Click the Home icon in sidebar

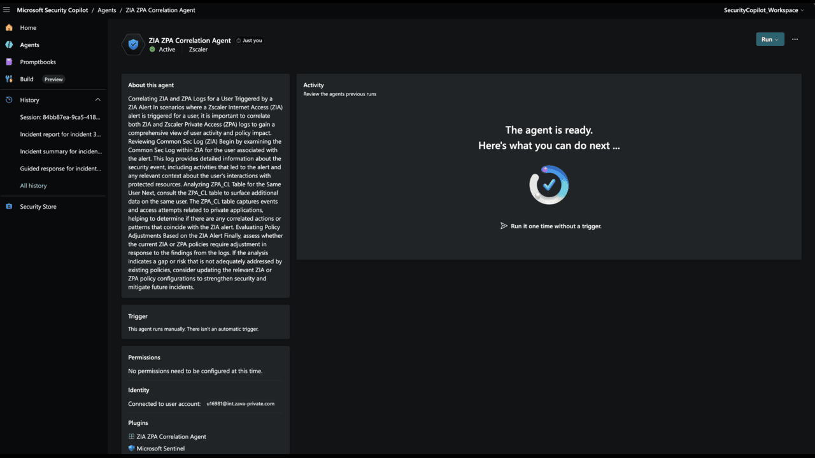pyautogui.click(x=9, y=28)
